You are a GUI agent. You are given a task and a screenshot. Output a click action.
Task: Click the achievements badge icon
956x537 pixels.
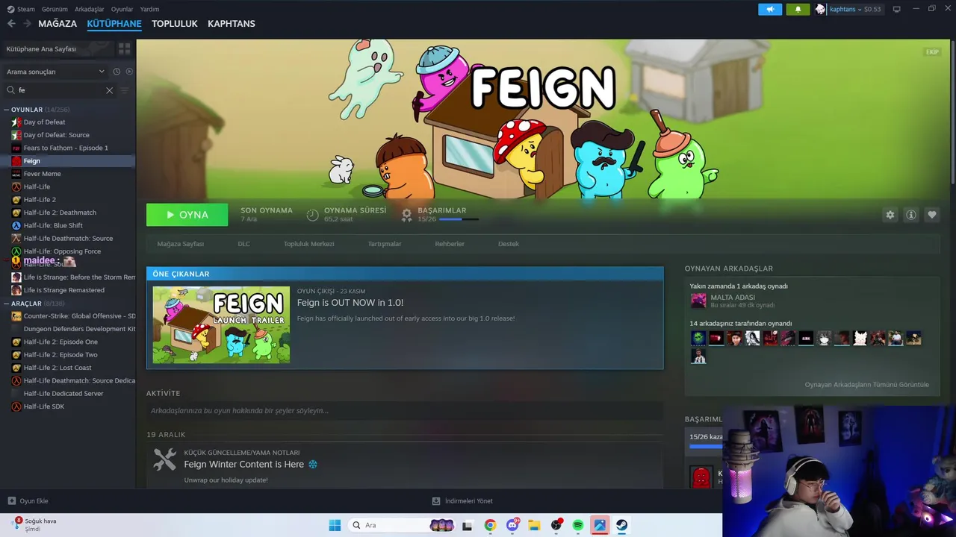pos(406,215)
